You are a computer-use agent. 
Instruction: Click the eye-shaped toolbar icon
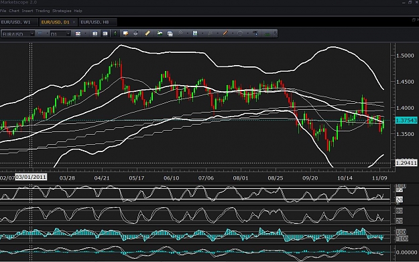[135, 34]
